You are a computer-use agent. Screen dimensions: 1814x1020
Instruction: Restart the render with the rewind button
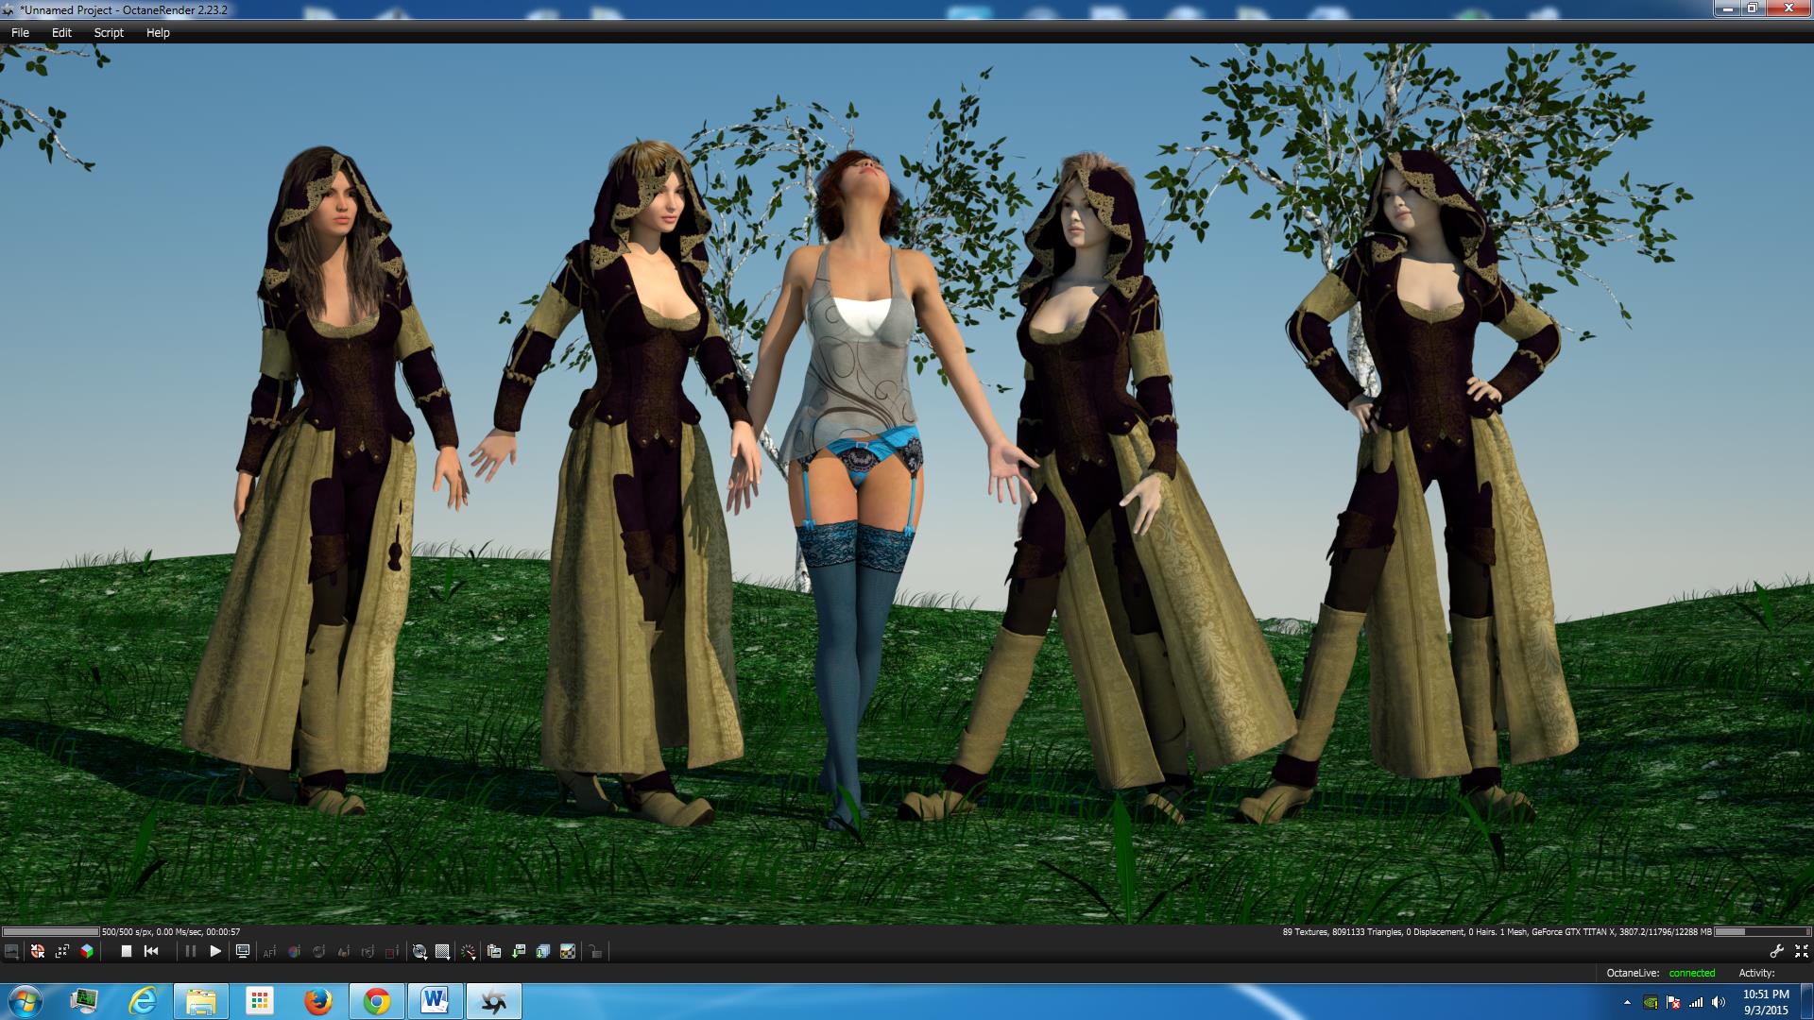click(x=151, y=951)
